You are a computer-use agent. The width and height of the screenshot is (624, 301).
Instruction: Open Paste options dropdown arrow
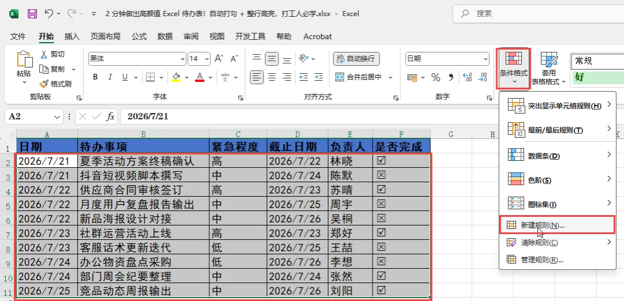click(x=24, y=82)
